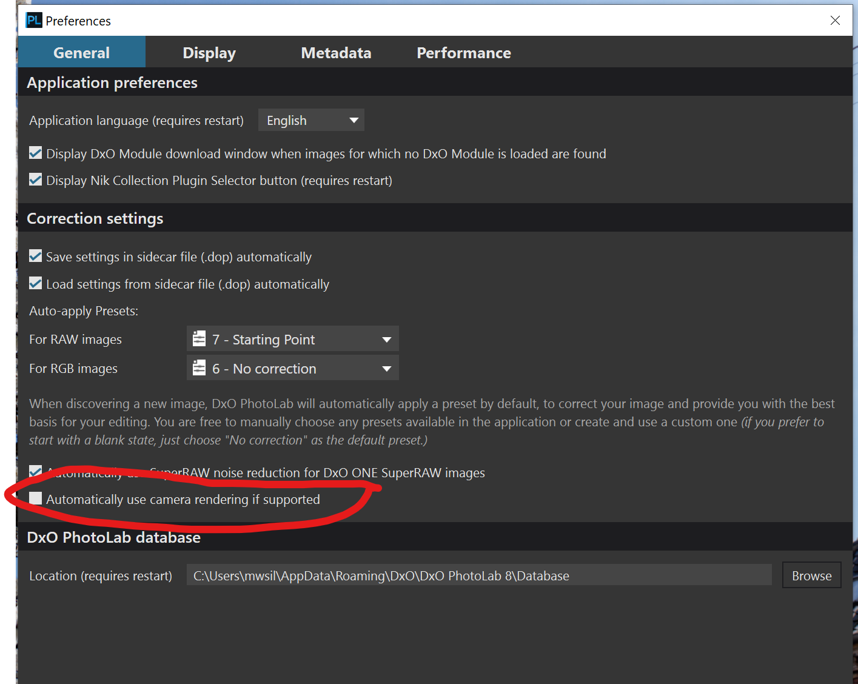
Task: Enable Automatically use camera rendering if supported
Action: [36, 498]
